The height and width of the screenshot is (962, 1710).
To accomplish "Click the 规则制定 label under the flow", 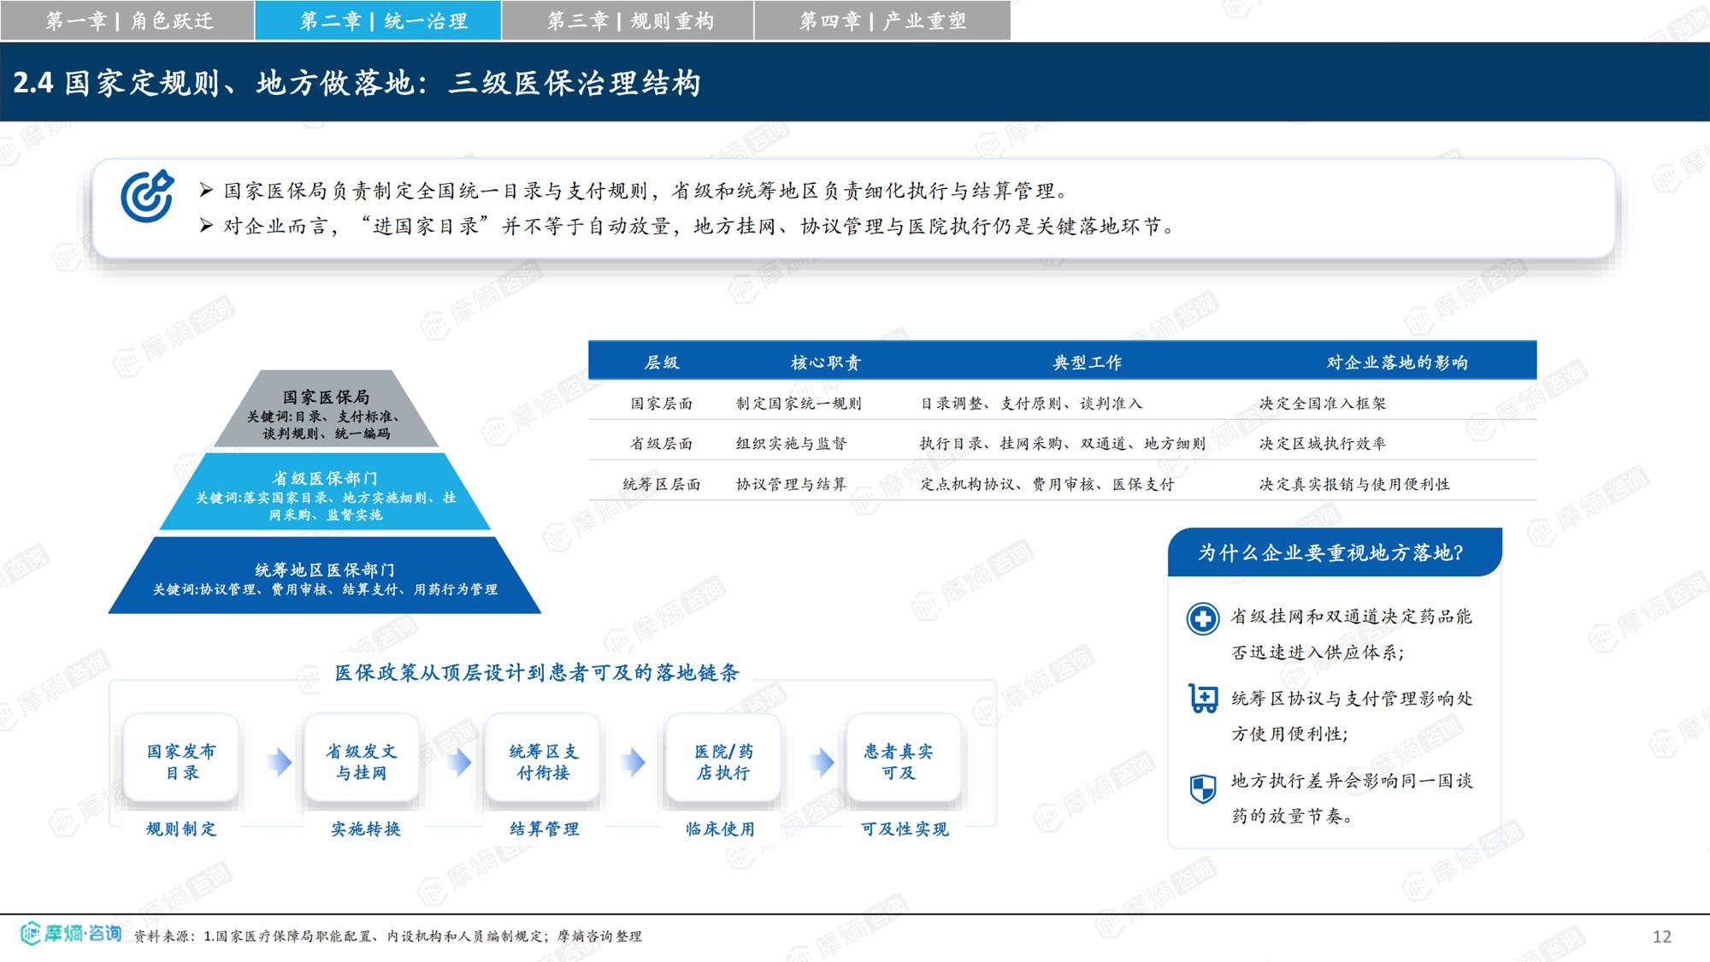I will tap(181, 829).
